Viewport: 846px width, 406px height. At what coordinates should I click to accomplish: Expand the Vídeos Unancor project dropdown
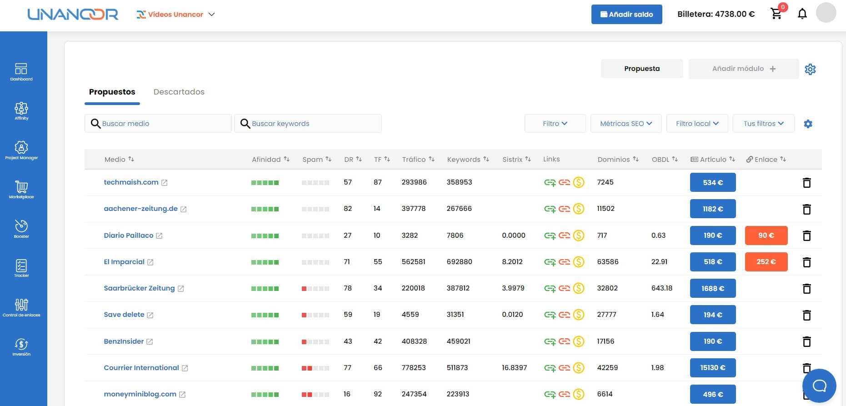click(x=175, y=15)
